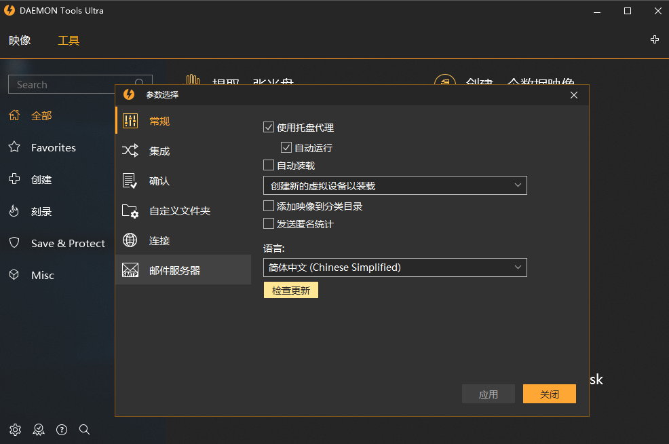Click the 检查更新 button
The width and height of the screenshot is (669, 444).
[291, 291]
